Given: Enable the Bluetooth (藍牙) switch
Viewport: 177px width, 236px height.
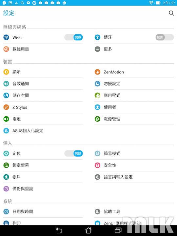Looking at the screenshot, I should coord(165,37).
